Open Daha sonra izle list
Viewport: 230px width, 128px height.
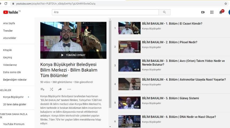pos(12,72)
